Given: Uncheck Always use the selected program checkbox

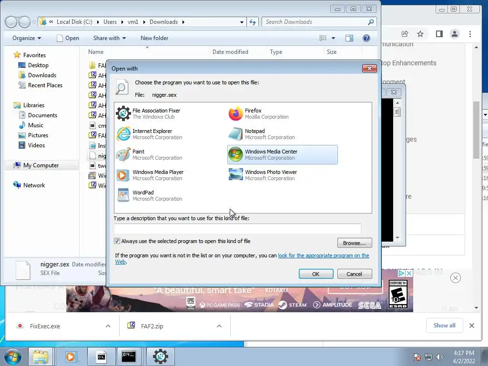Looking at the screenshot, I should 117,241.
